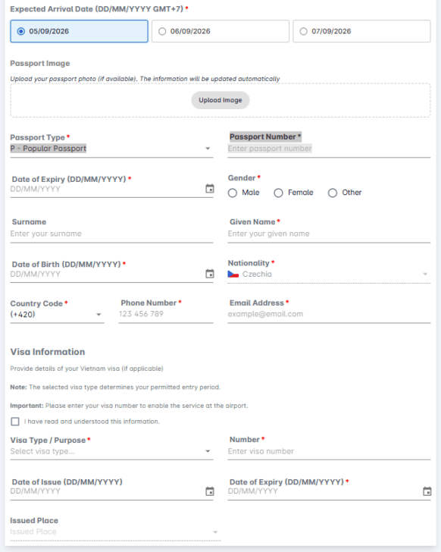Click the Upload Image button

(x=220, y=100)
